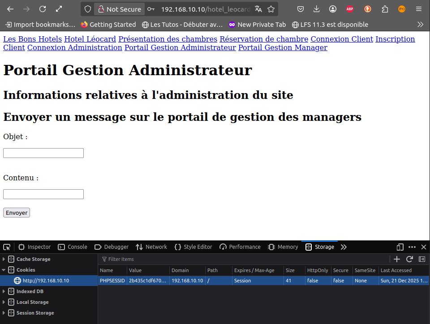430x324 pixels.
Task: Add a new cookie with plus icon
Action: [x=396, y=259]
